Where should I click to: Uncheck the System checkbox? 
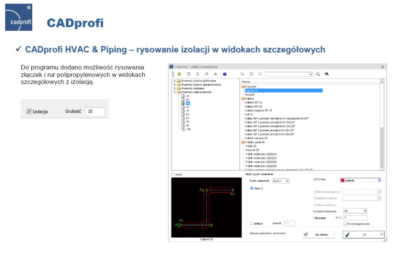pos(315,179)
